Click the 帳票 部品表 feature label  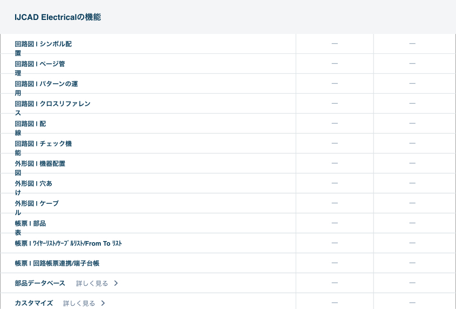30,224
